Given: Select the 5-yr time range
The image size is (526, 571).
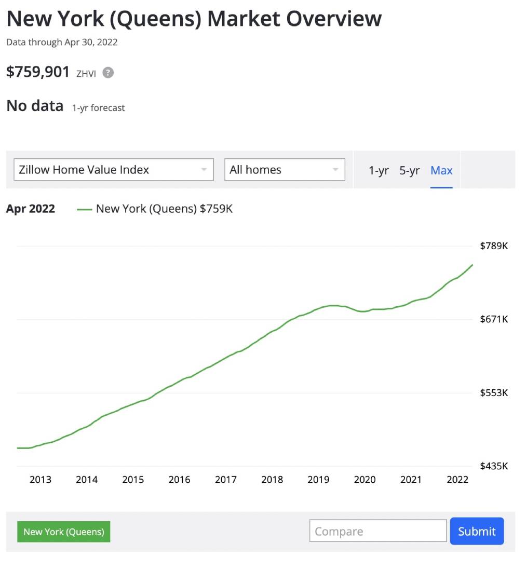Looking at the screenshot, I should click(x=409, y=170).
